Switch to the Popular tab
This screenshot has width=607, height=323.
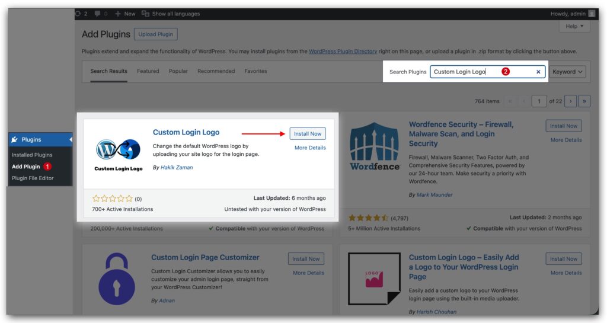[178, 71]
